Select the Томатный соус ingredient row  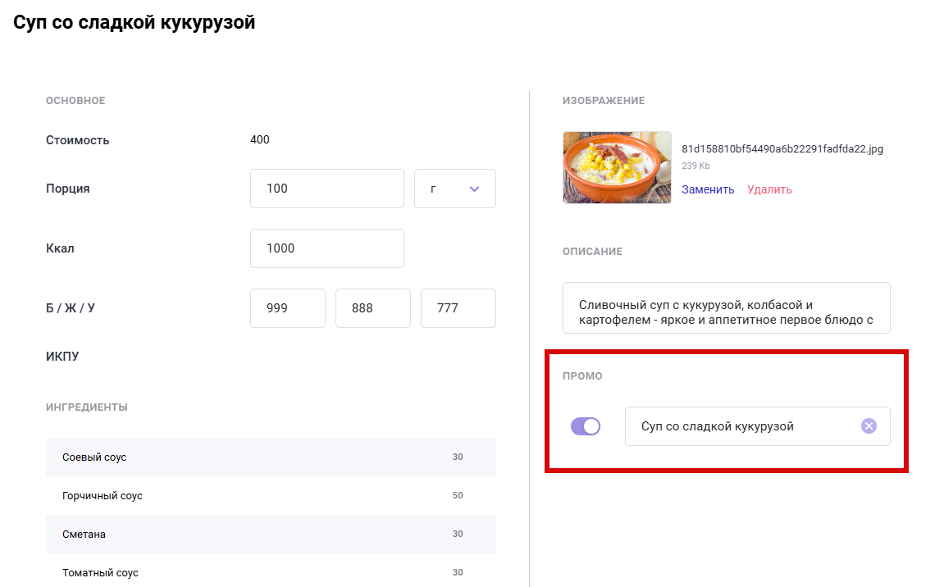271,572
